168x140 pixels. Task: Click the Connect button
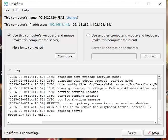tap(150, 56)
